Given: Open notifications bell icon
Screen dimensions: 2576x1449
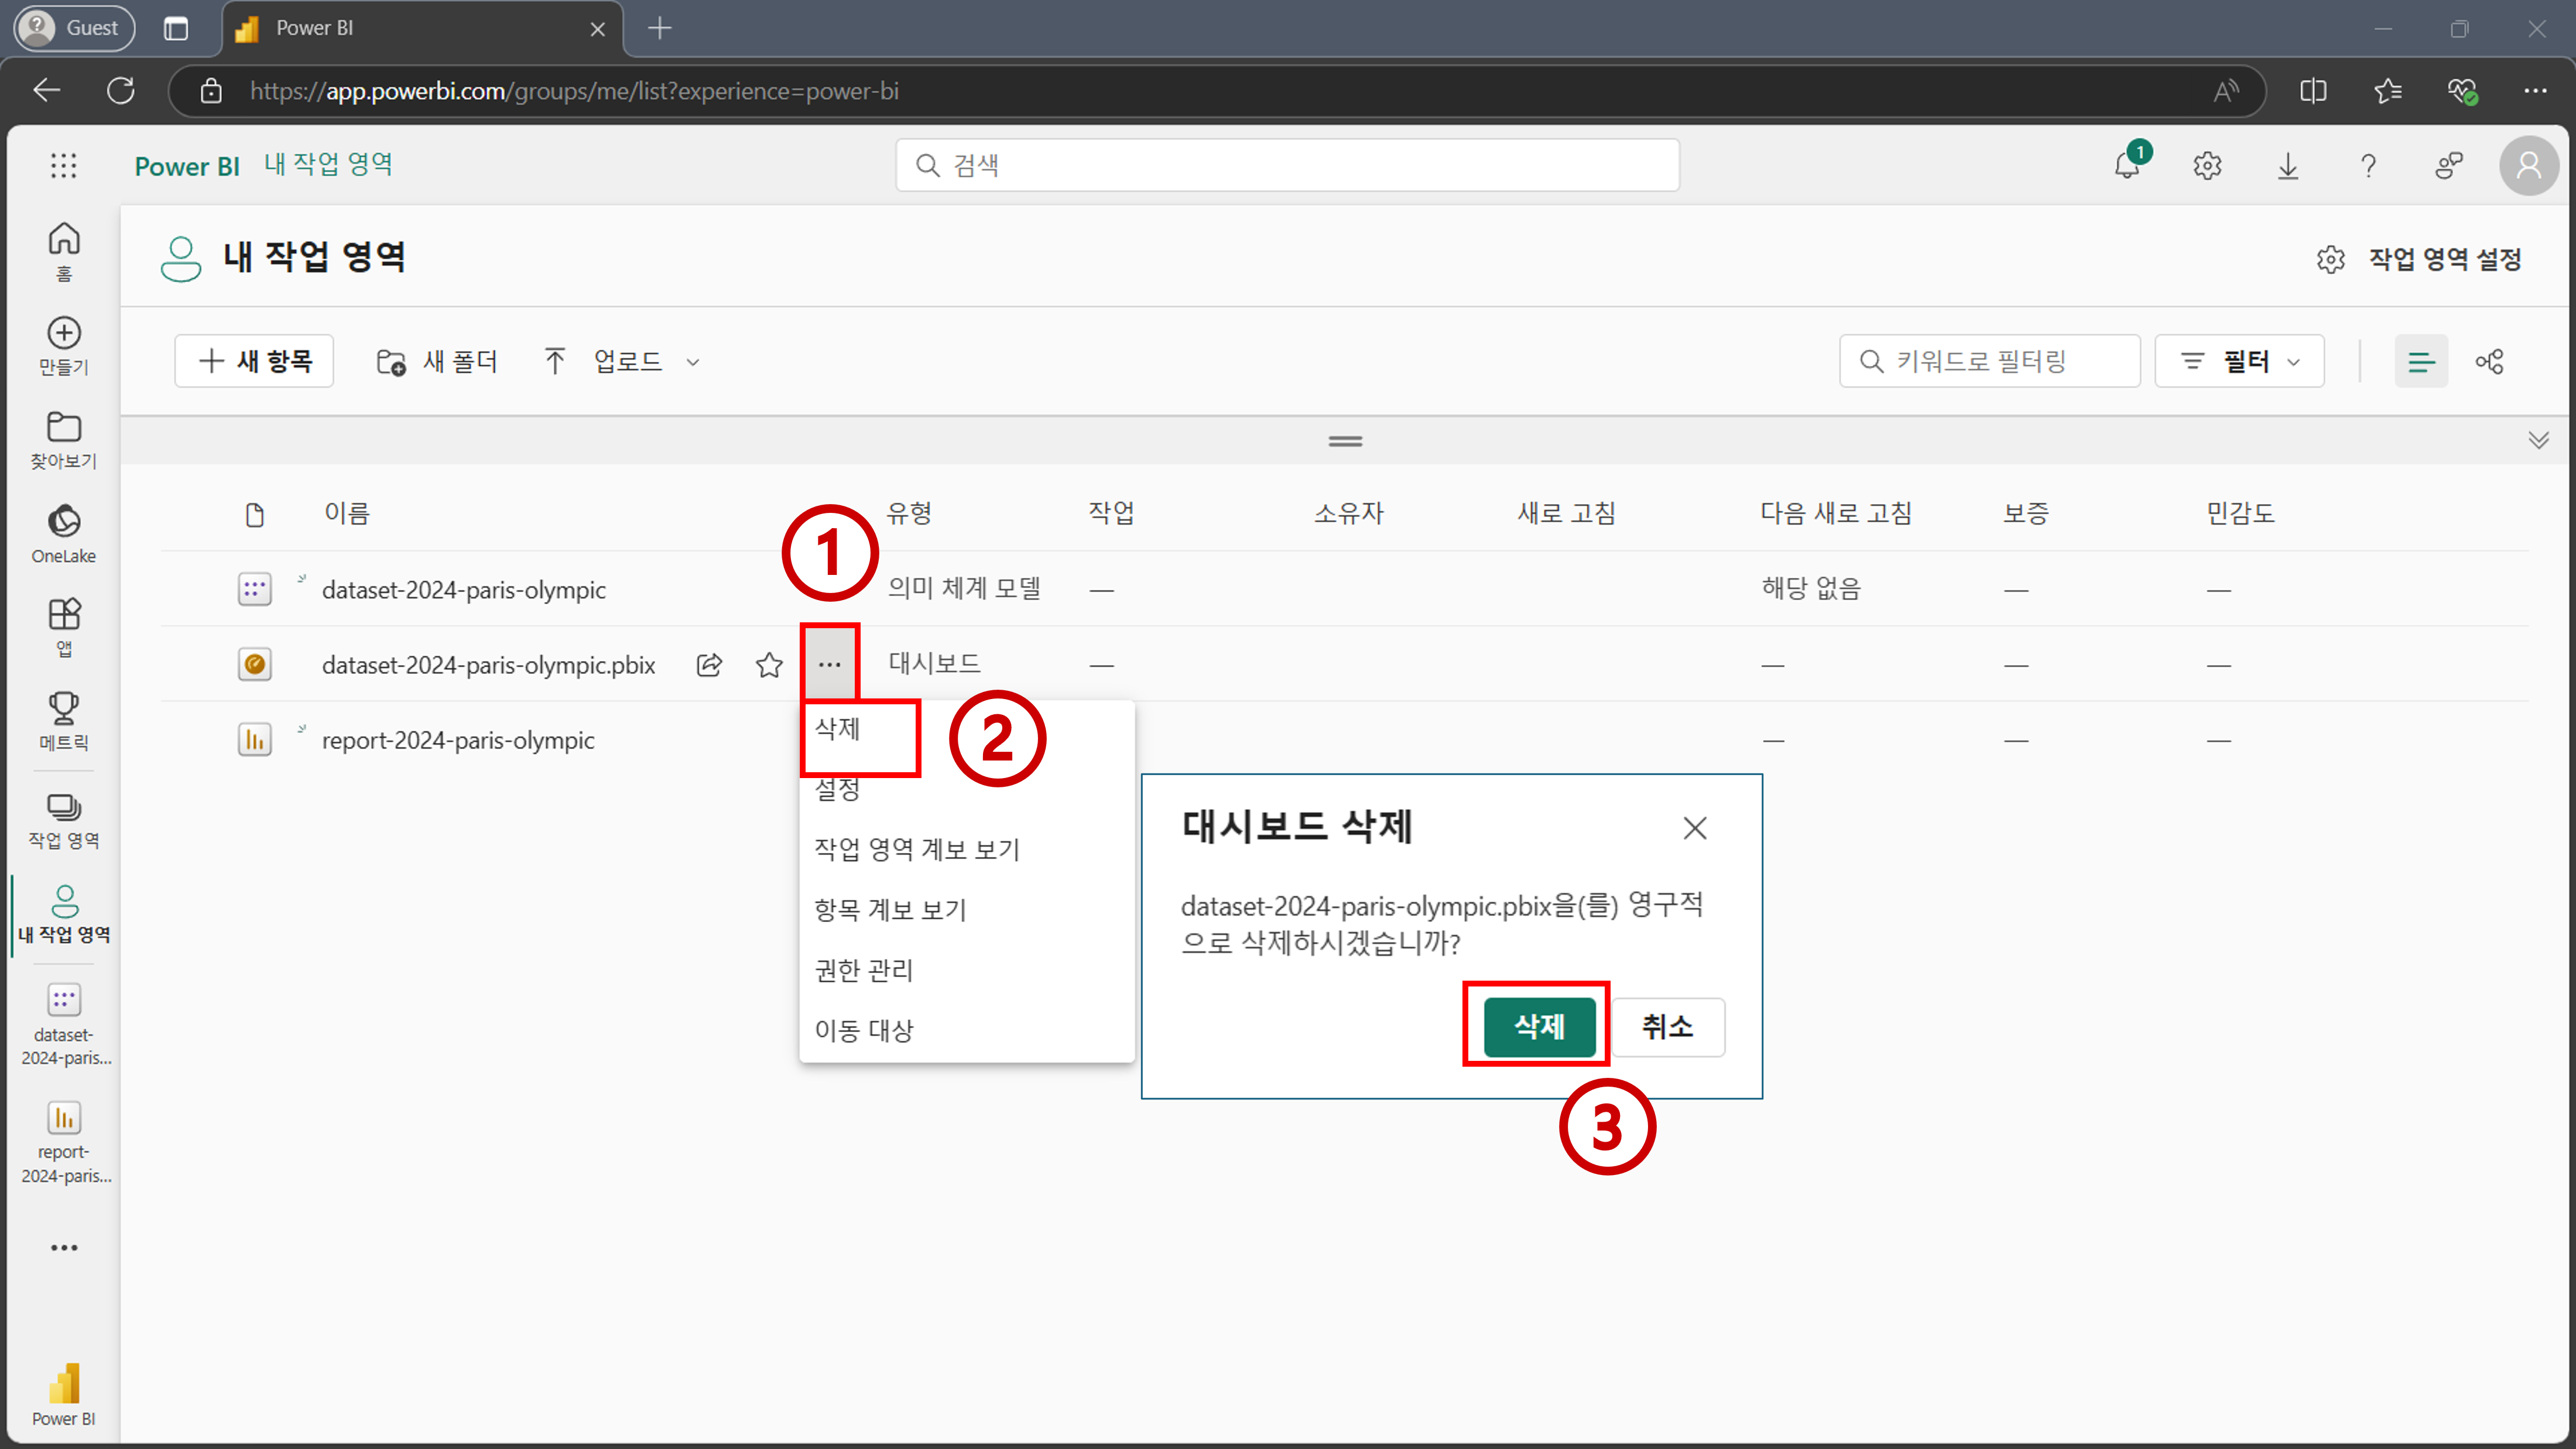Looking at the screenshot, I should click(x=2127, y=165).
